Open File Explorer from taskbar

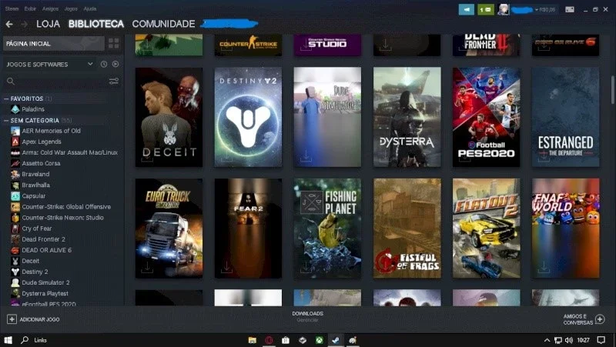253,340
